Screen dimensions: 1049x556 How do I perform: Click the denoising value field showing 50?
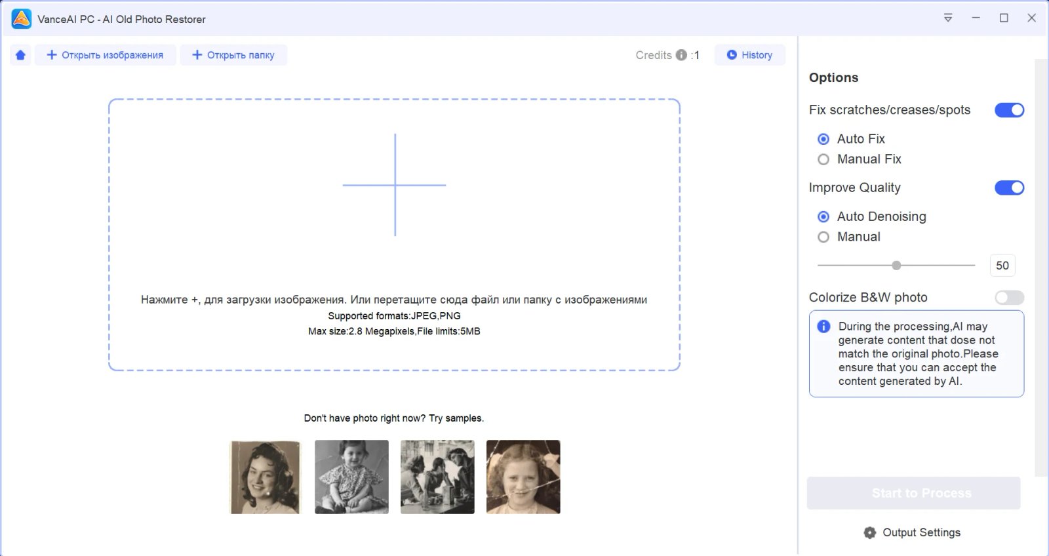click(1002, 266)
